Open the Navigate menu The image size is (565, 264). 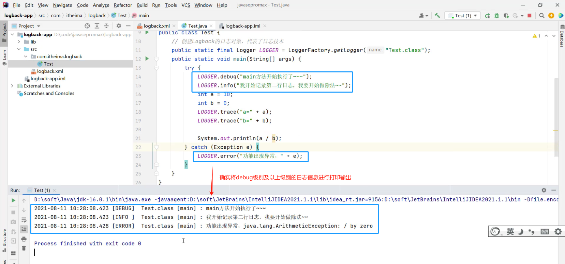point(62,5)
